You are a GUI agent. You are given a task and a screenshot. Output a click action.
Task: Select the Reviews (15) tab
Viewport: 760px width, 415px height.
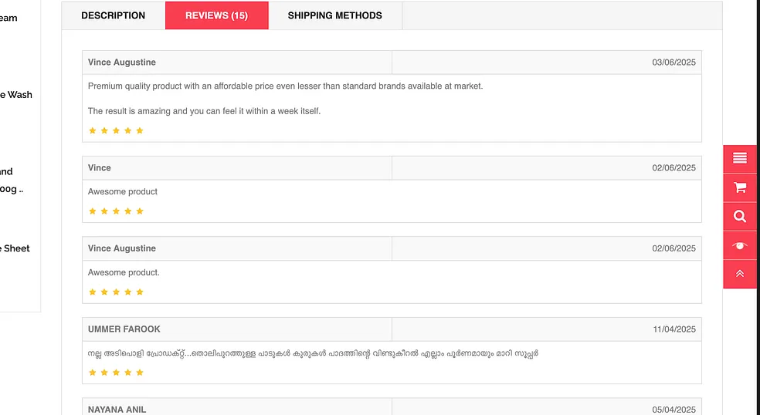pyautogui.click(x=216, y=15)
